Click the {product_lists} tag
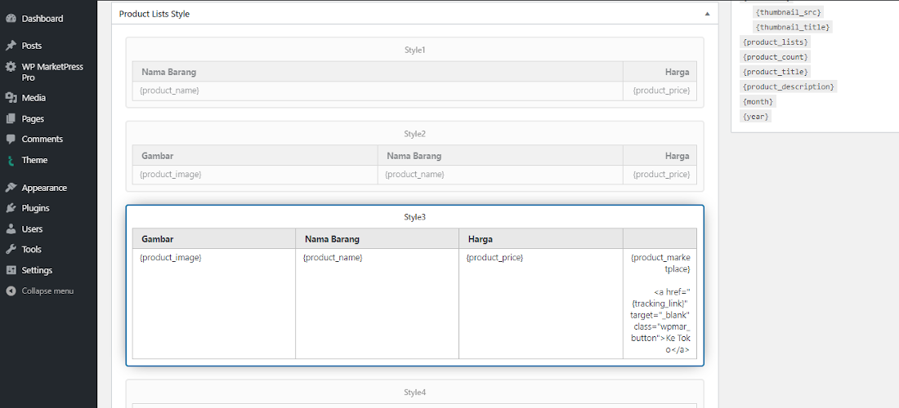Image resolution: width=899 pixels, height=408 pixels. click(775, 42)
